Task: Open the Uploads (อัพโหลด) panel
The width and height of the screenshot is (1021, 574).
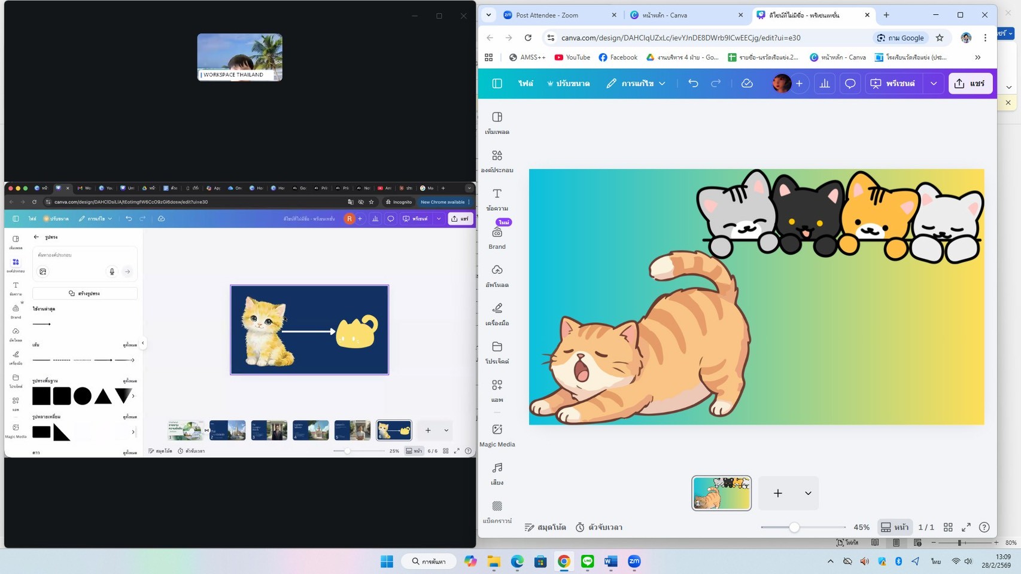Action: point(497,276)
